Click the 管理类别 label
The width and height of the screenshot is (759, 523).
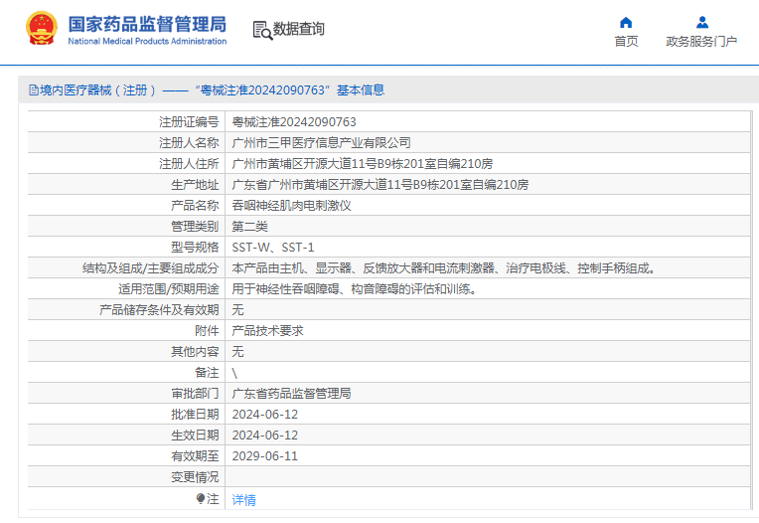pyautogui.click(x=195, y=226)
